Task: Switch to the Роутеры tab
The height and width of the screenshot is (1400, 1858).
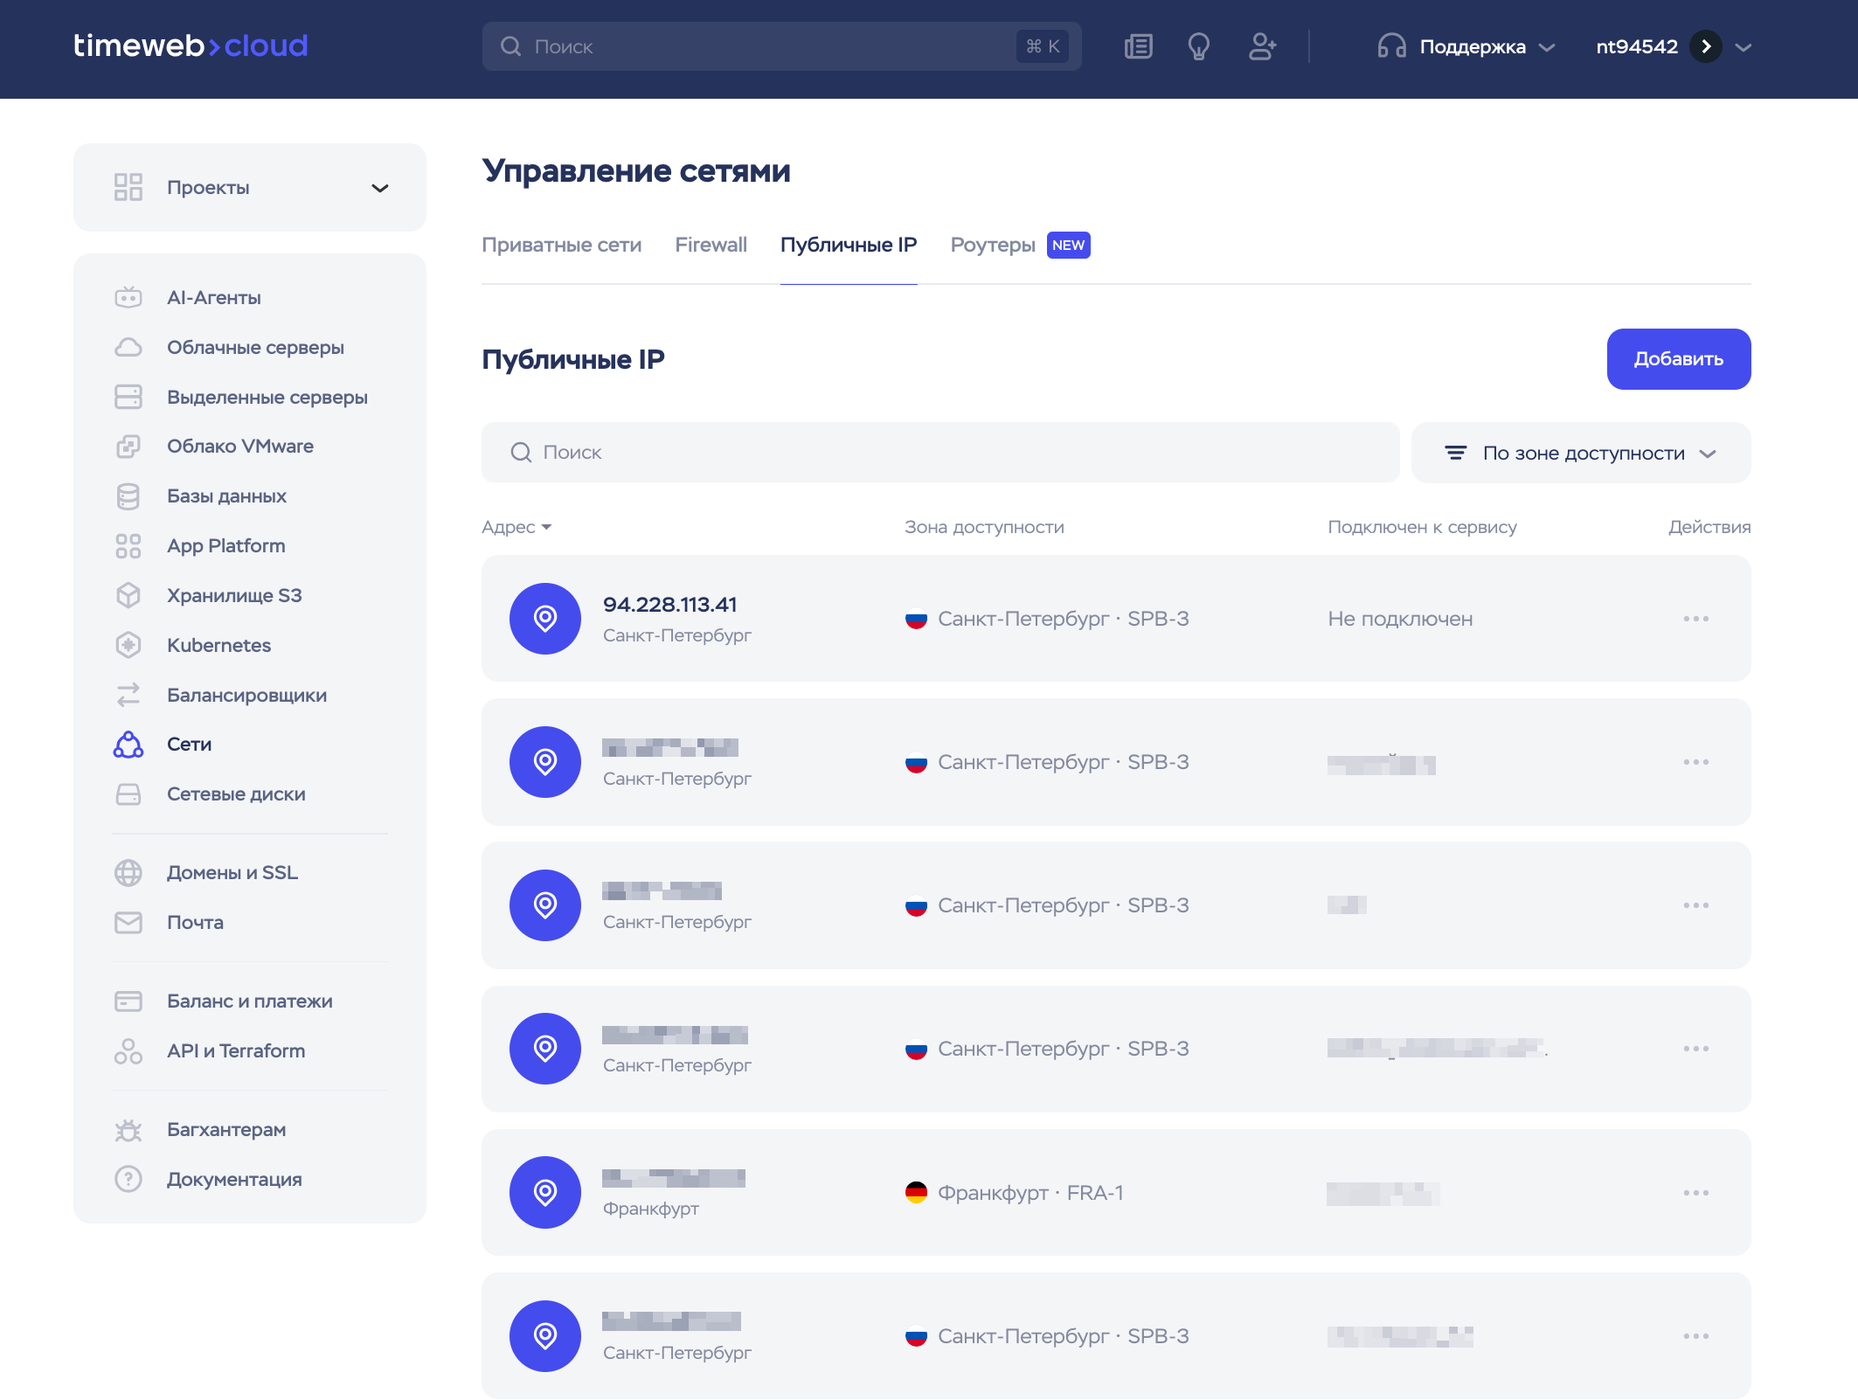Action: point(993,246)
